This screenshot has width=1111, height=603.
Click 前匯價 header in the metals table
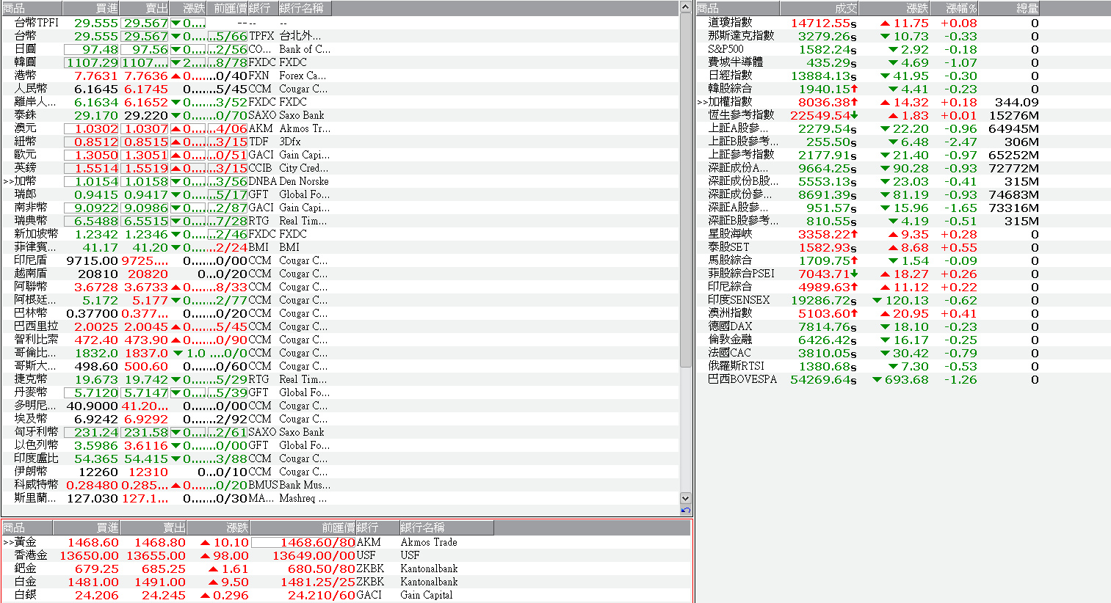click(303, 527)
